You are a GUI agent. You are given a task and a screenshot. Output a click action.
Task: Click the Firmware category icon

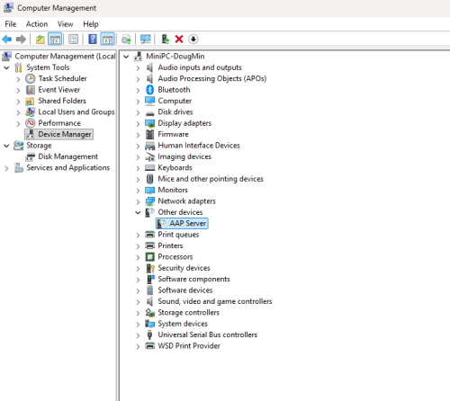149,134
